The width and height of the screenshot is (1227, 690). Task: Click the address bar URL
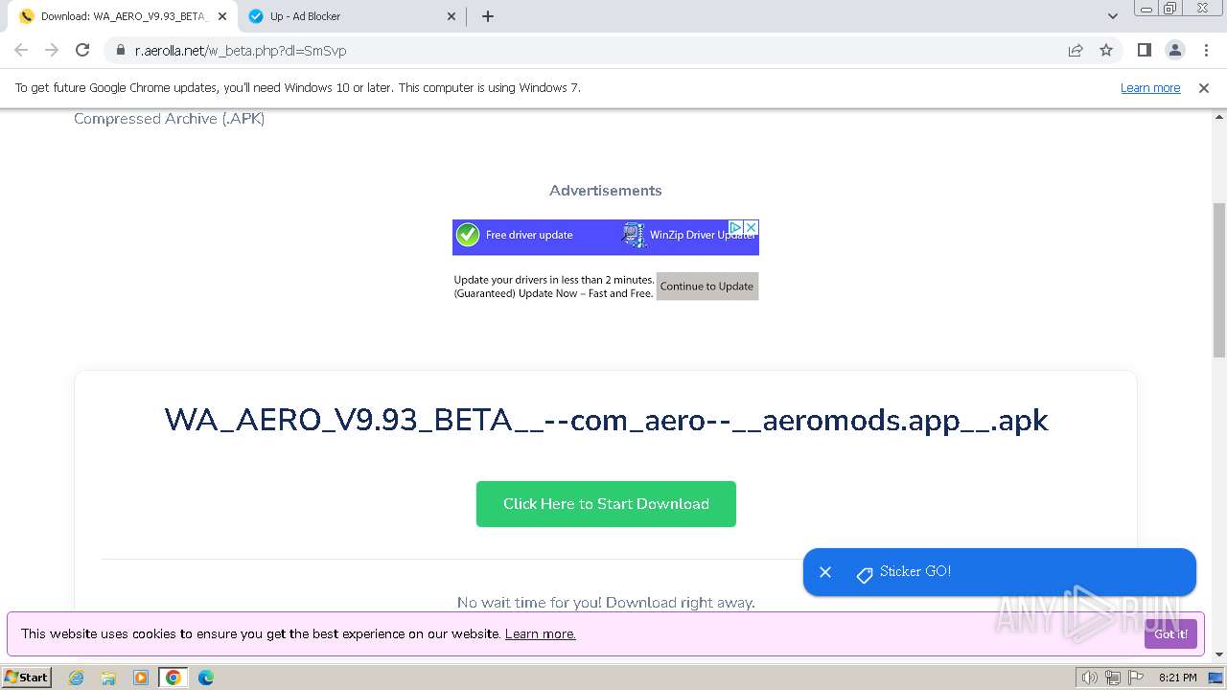[241, 51]
